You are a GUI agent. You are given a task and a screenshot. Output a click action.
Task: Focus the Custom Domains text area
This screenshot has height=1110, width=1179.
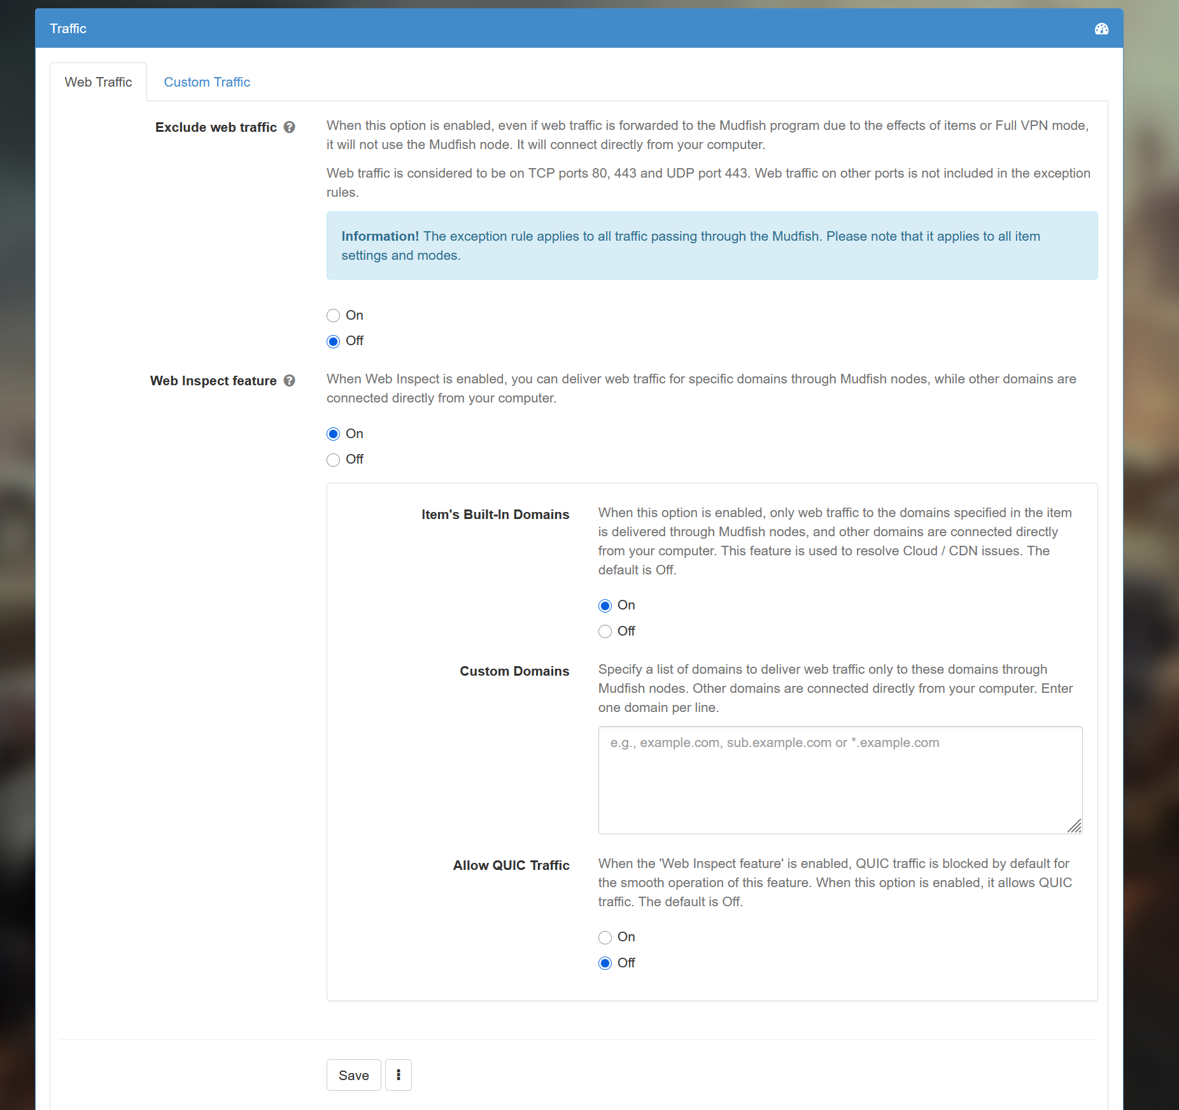[840, 780]
